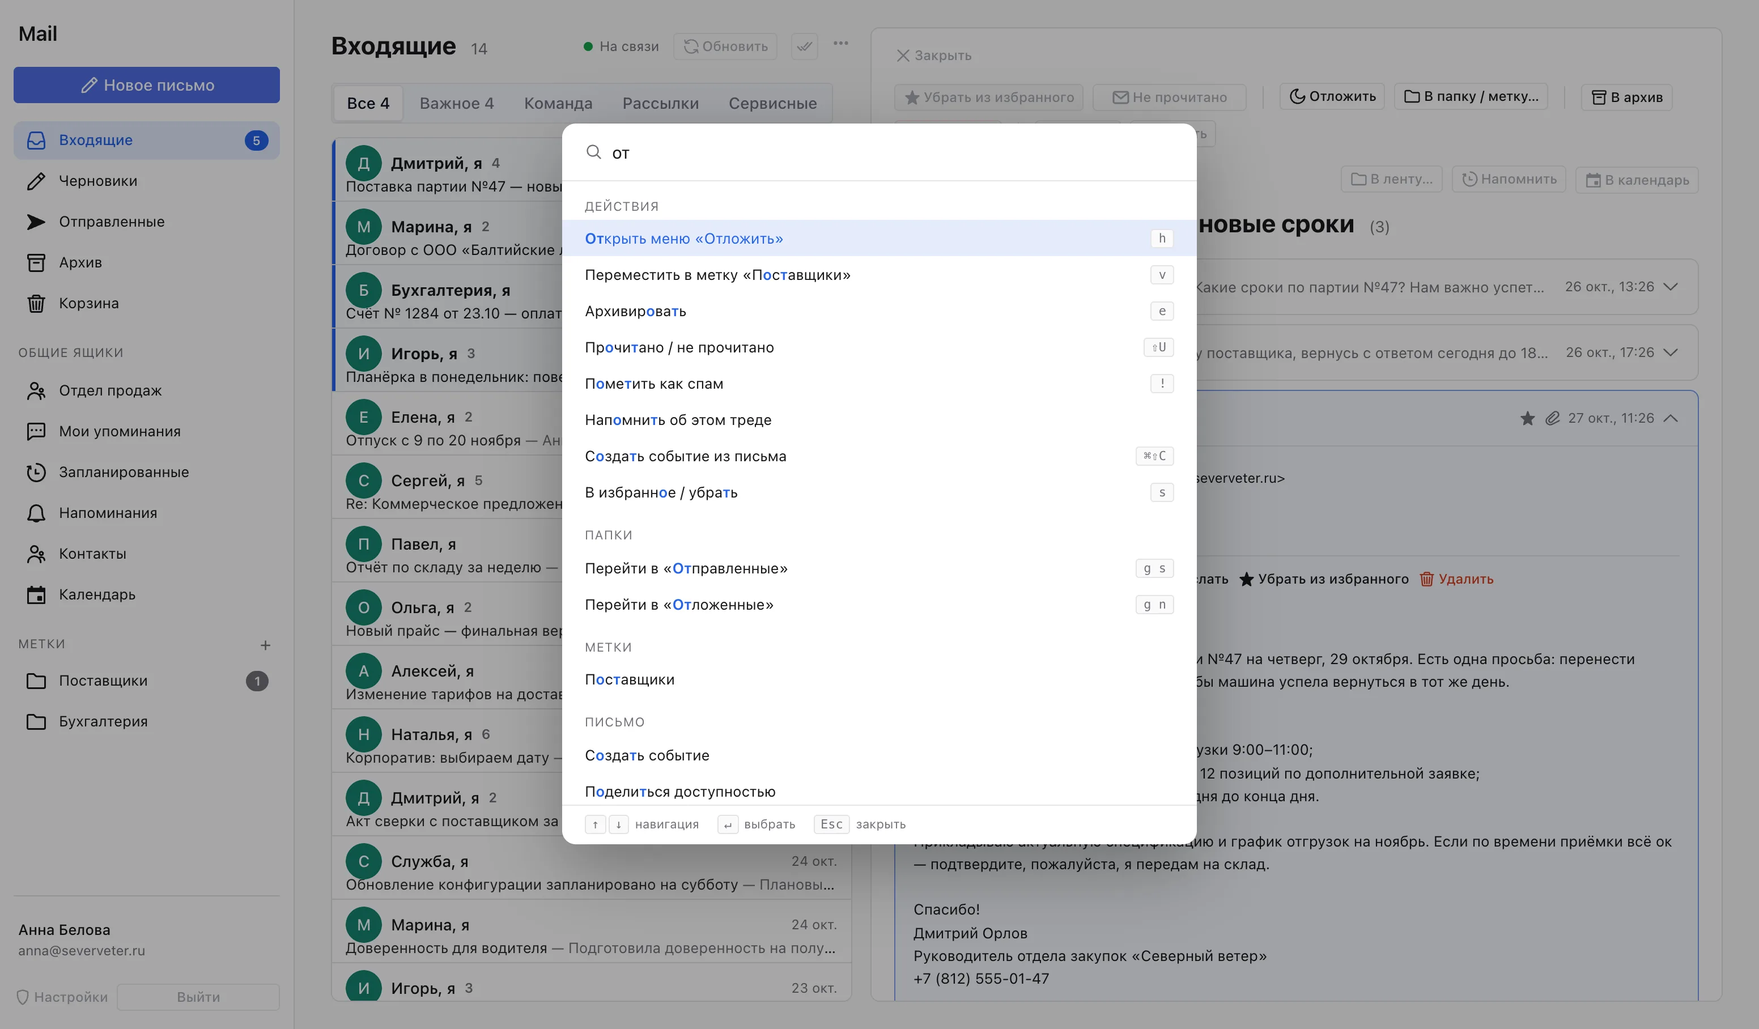The image size is (1759, 1029).
Task: Click the Запланированные clock icon
Action: (36, 472)
